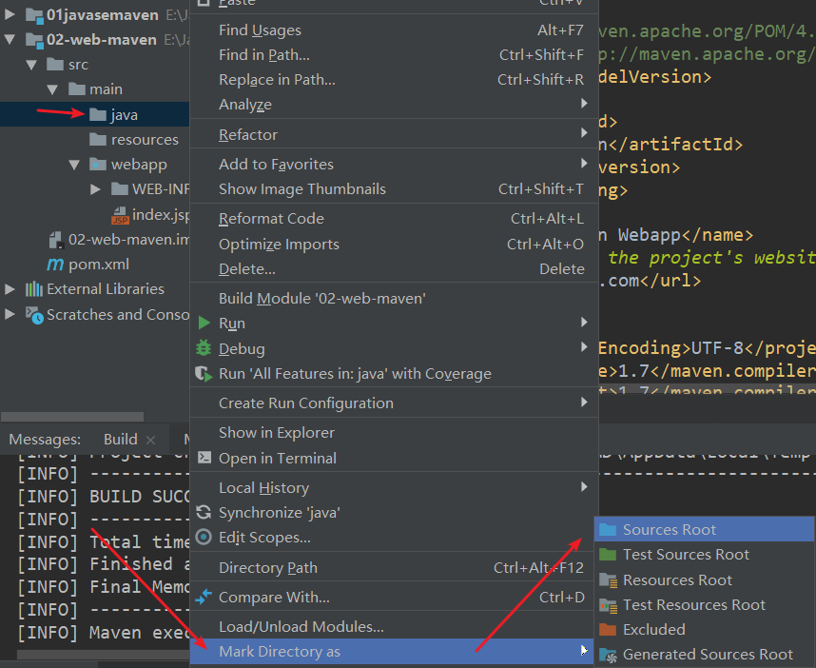Viewport: 816px width, 668px height.
Task: Choose Test Resources Root from submenu
Action: tap(693, 605)
